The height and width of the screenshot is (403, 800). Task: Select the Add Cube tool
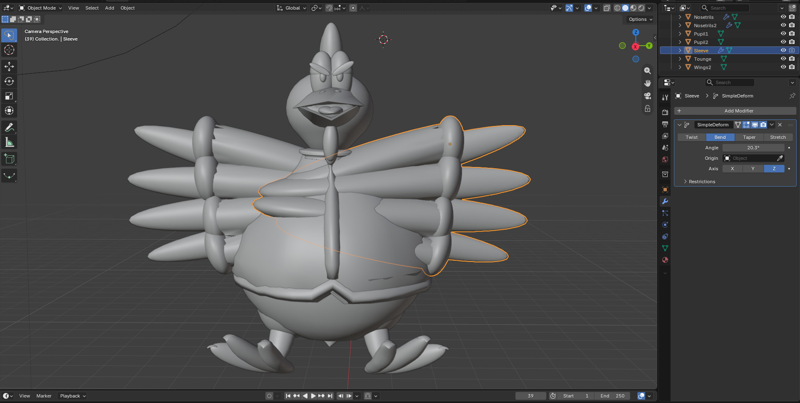click(9, 159)
